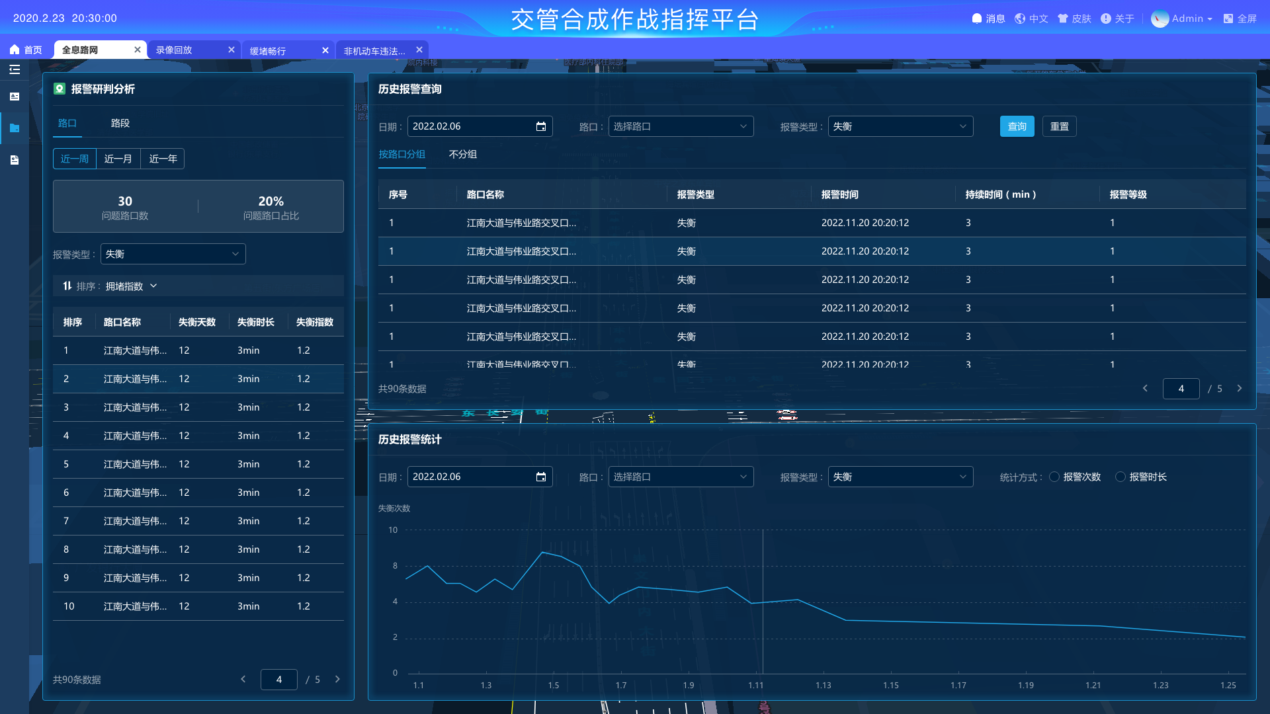The image size is (1270, 714).
Task: Click the page number field in left panel
Action: (279, 679)
